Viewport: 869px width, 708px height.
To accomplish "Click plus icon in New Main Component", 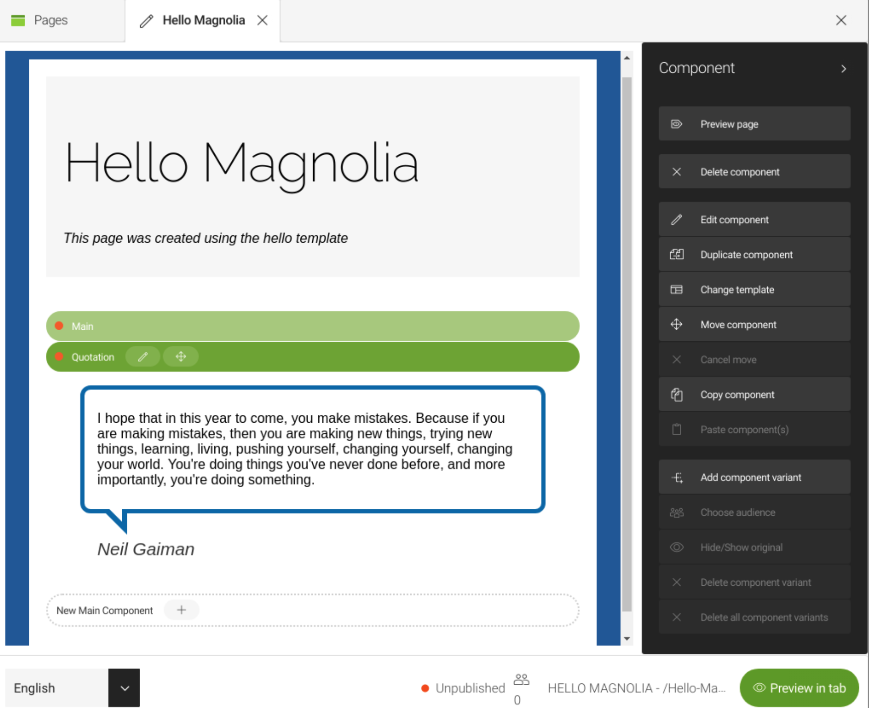I will [181, 610].
